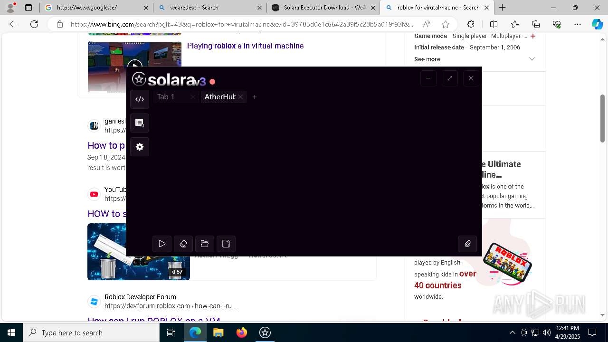Open notification center on taskbar

[592, 332]
